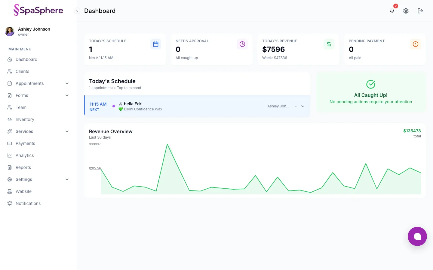Click the logout icon in header

pyautogui.click(x=420, y=11)
